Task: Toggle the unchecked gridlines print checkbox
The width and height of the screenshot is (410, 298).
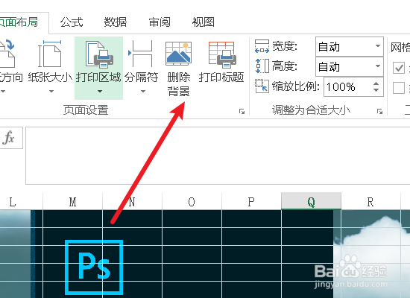Action: coord(399,88)
